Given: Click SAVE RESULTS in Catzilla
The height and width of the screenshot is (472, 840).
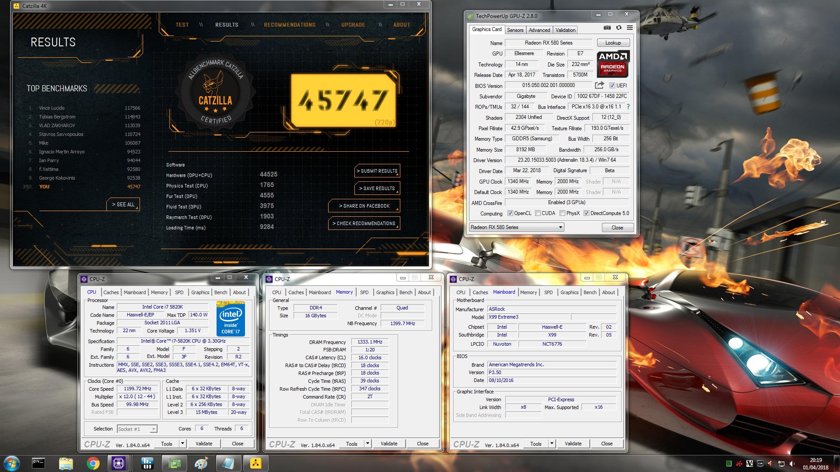Looking at the screenshot, I should 377,188.
